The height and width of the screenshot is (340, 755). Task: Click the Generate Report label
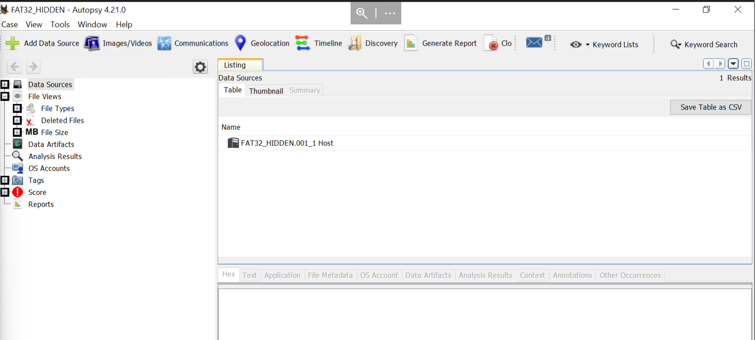pyautogui.click(x=449, y=43)
